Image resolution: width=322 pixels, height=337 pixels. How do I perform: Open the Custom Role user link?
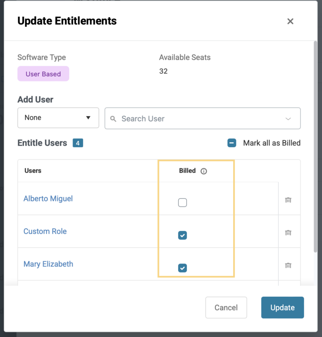[x=45, y=231]
